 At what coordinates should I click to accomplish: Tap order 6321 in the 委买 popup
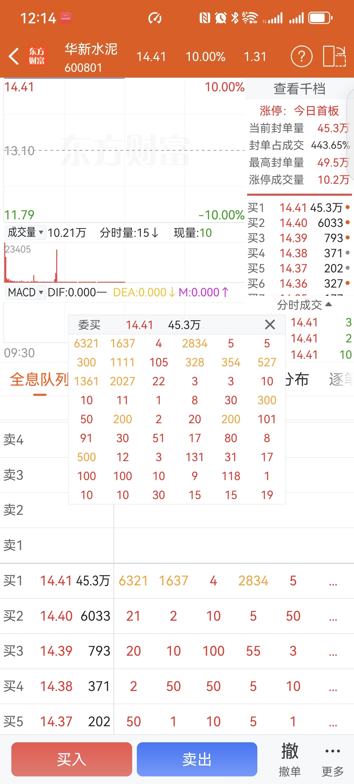pyautogui.click(x=86, y=343)
